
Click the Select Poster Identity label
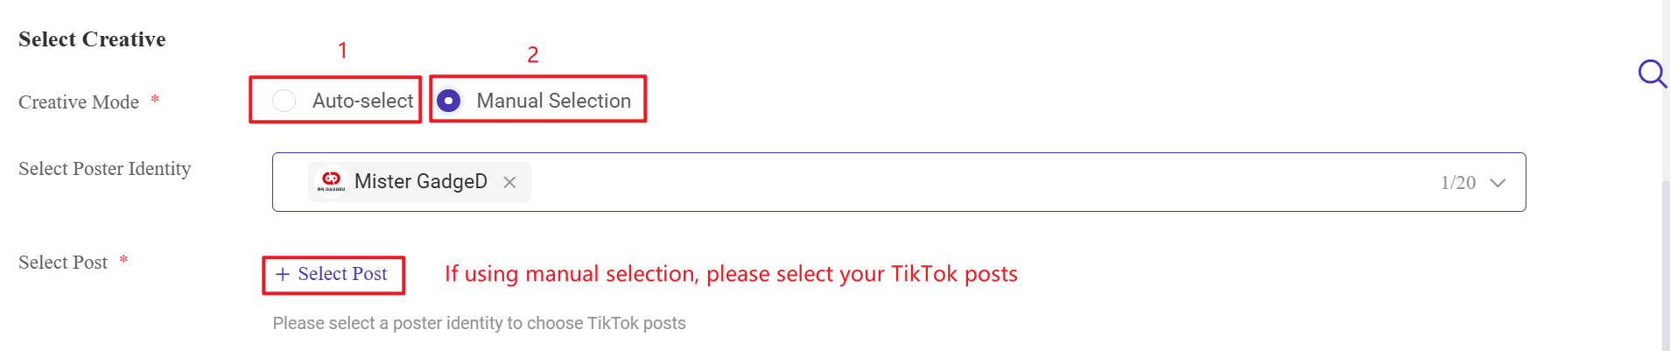tap(105, 169)
